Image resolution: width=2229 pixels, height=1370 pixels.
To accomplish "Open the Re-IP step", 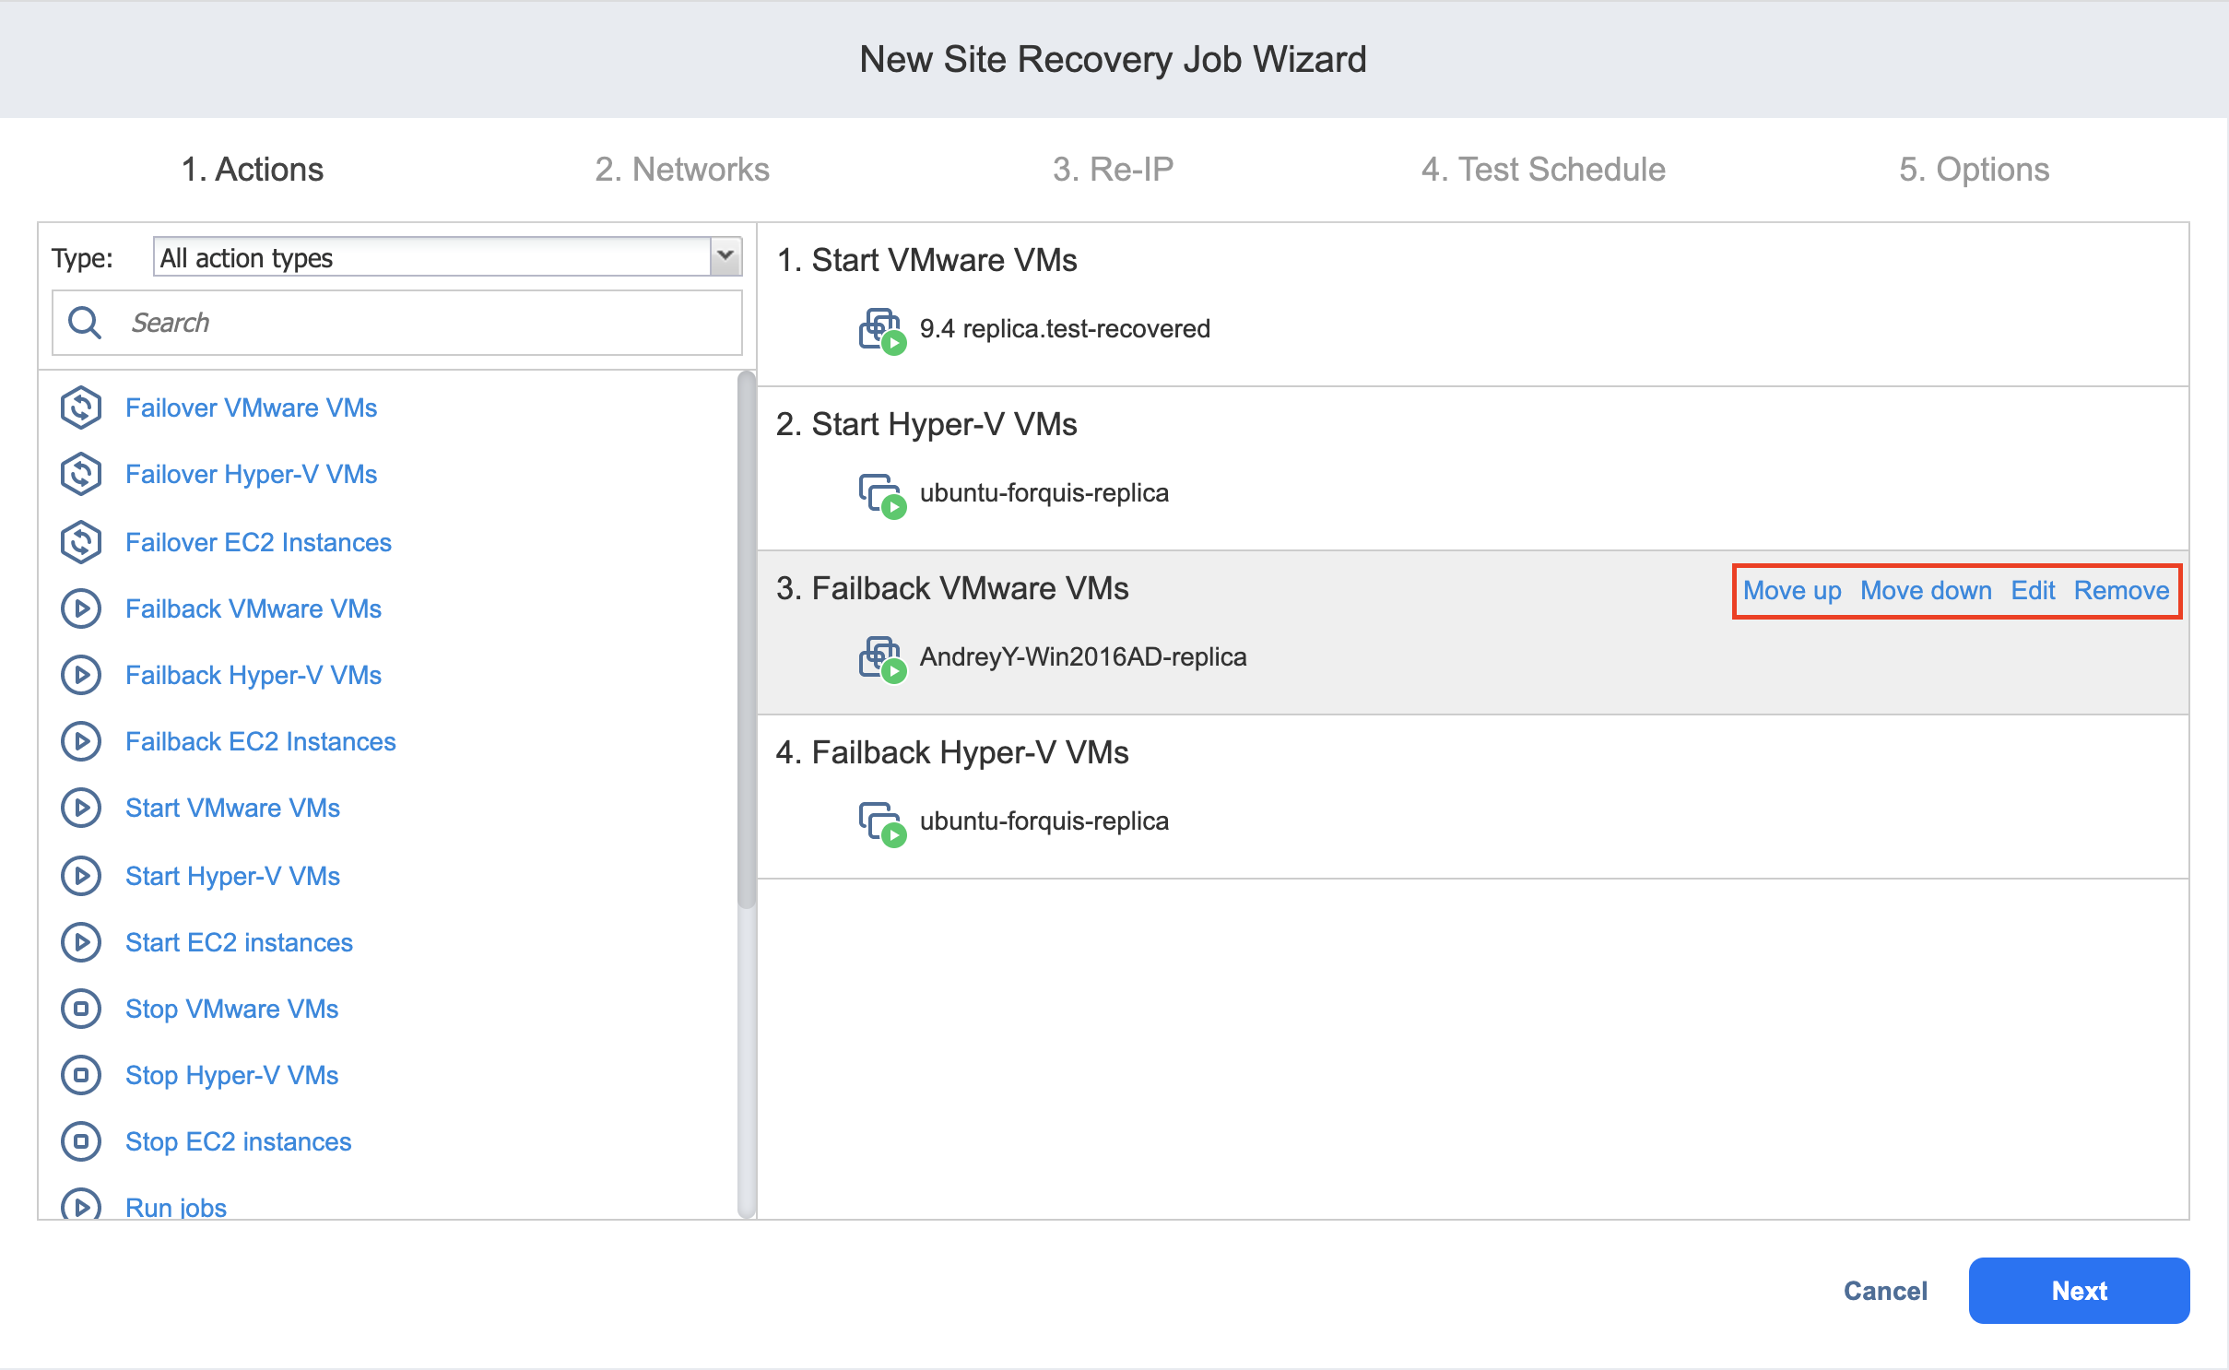I will tap(1114, 169).
